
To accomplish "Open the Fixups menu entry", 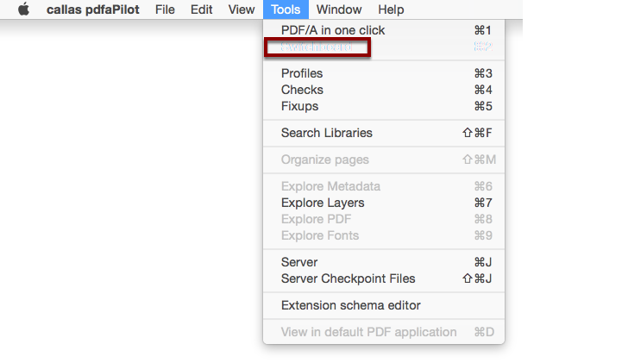I will pos(384,106).
